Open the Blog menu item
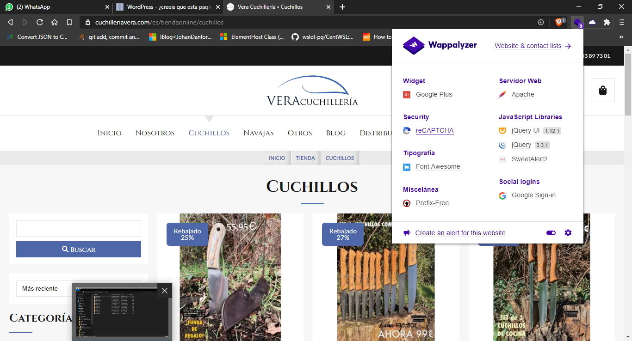 click(336, 133)
